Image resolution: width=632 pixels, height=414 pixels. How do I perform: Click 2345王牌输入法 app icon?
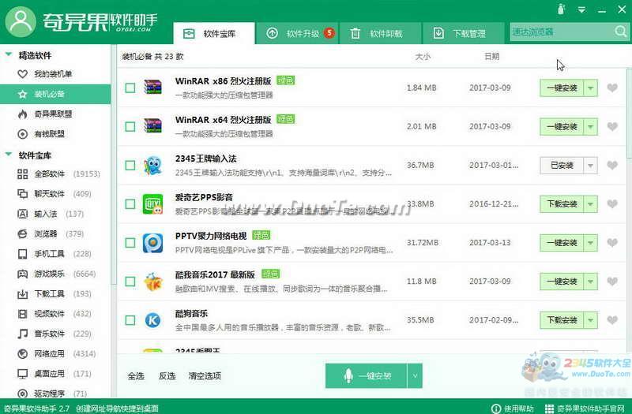[152, 165]
